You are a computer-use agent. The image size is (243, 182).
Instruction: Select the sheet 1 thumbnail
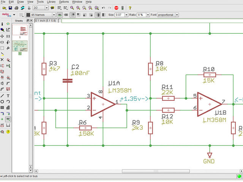[x=20, y=30]
